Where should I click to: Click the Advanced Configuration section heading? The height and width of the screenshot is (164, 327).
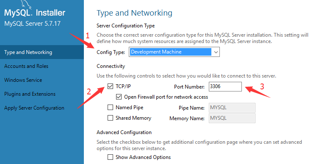click(x=124, y=132)
